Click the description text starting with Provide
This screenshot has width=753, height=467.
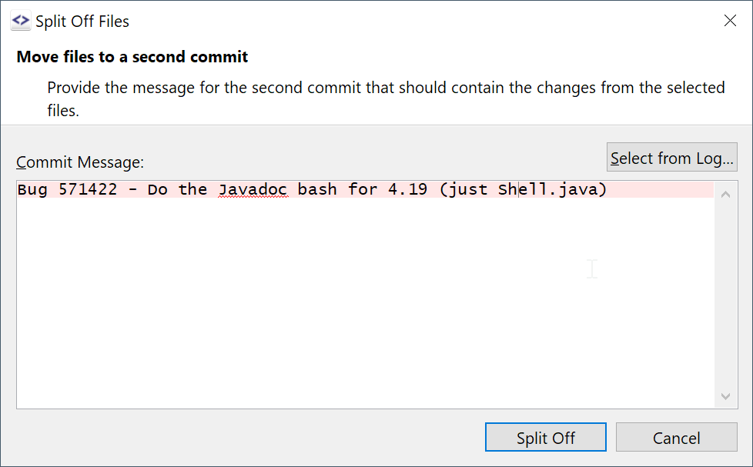(385, 88)
